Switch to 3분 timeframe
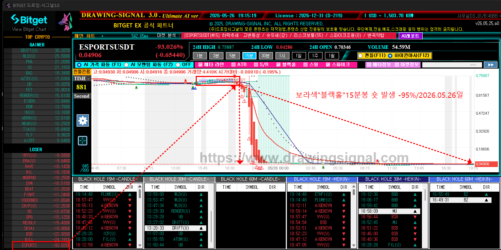This screenshot has height=250, width=501. click(216, 56)
